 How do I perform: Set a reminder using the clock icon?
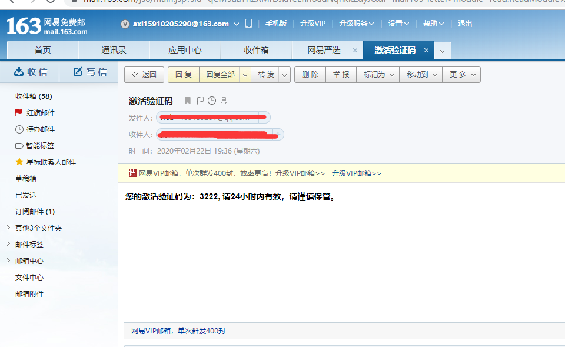[212, 101]
